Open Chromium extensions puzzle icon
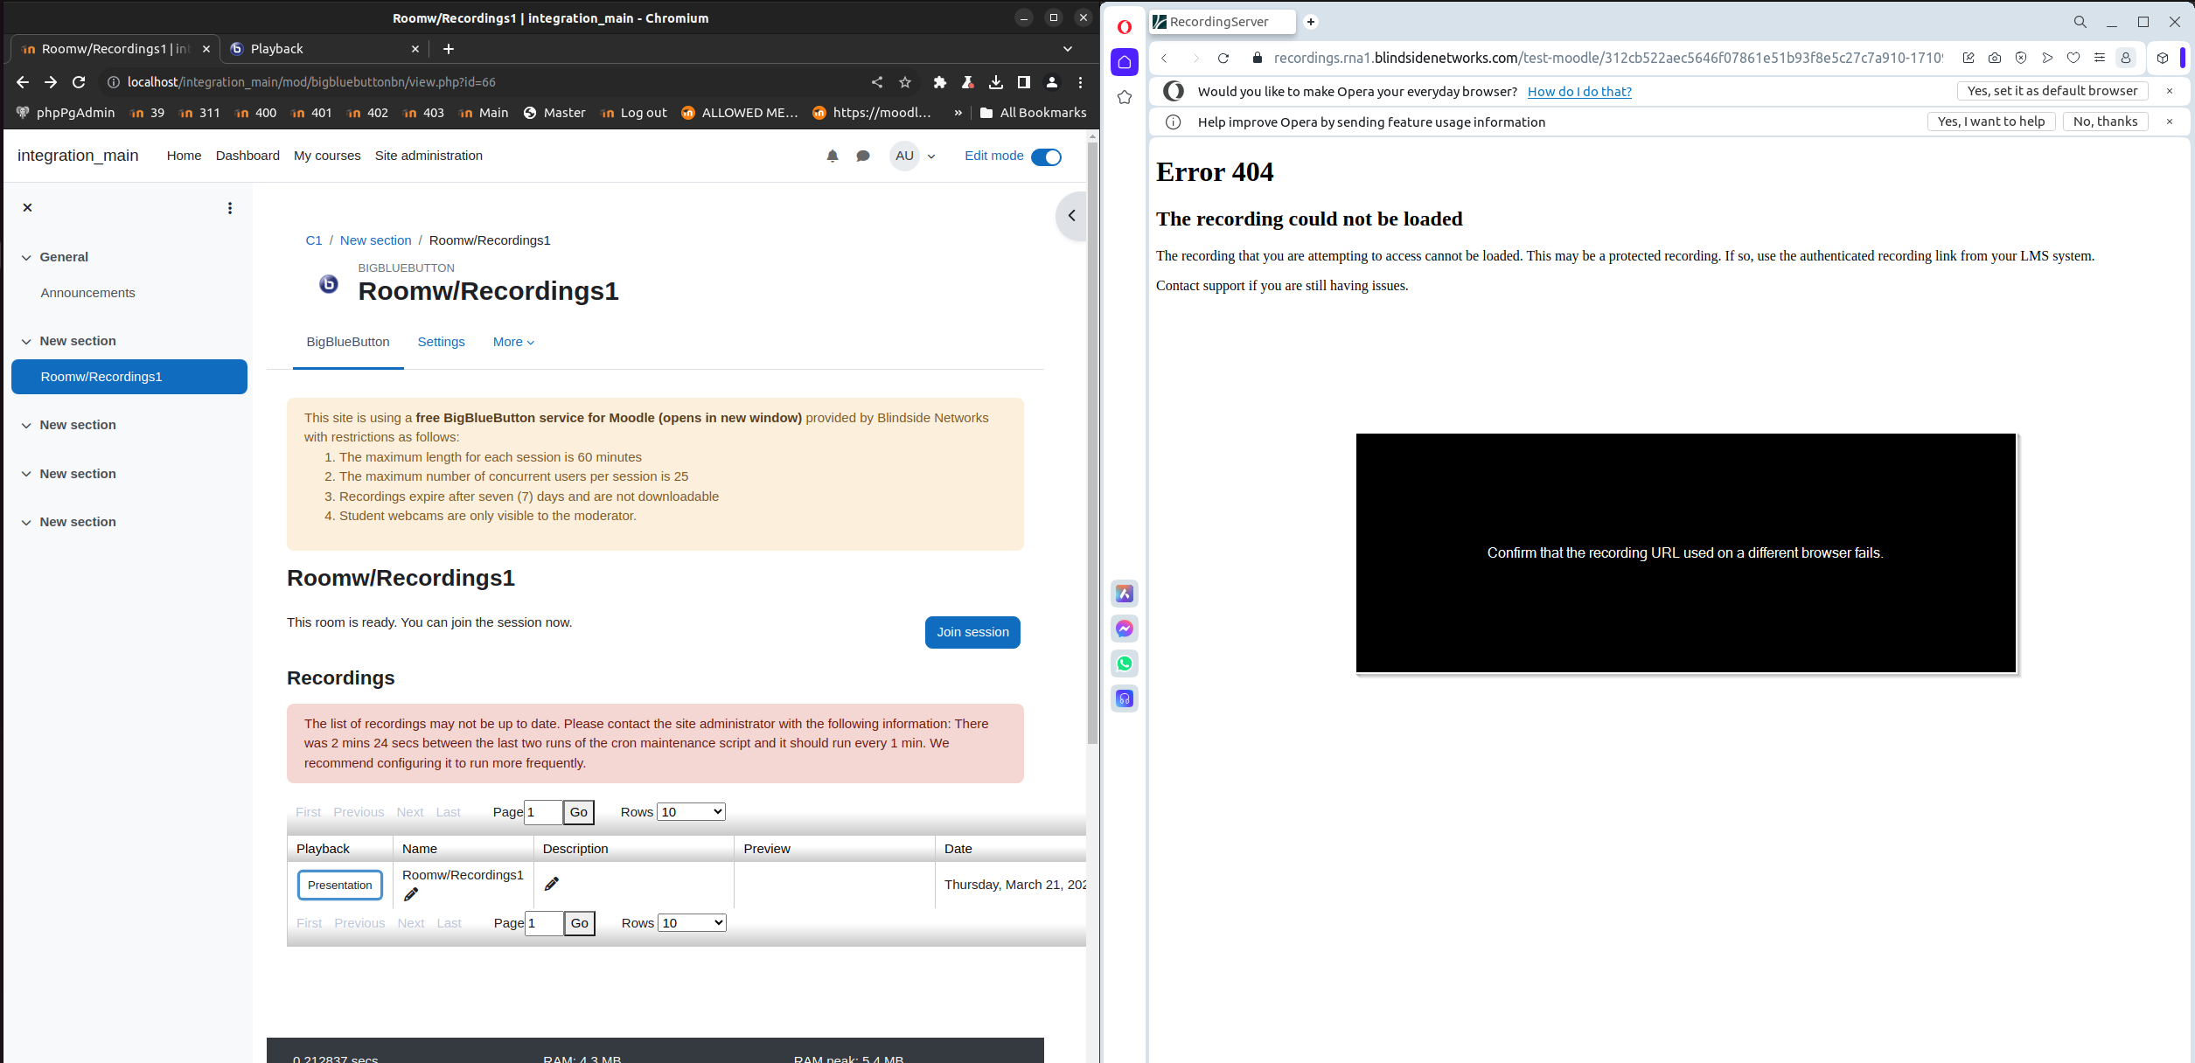The height and width of the screenshot is (1063, 2195). pos(940,82)
